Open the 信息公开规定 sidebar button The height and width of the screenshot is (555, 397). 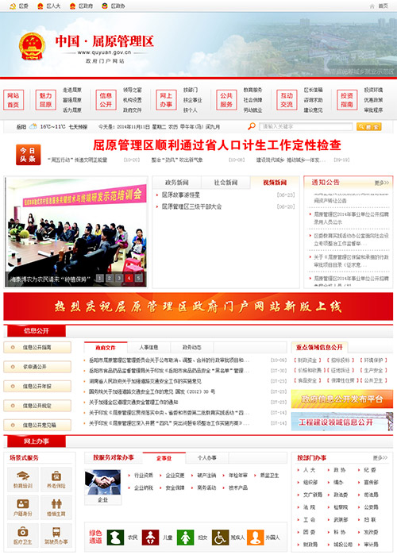37,406
